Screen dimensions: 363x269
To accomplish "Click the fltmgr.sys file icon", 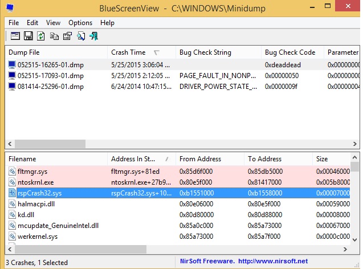I will pyautogui.click(x=13, y=172).
